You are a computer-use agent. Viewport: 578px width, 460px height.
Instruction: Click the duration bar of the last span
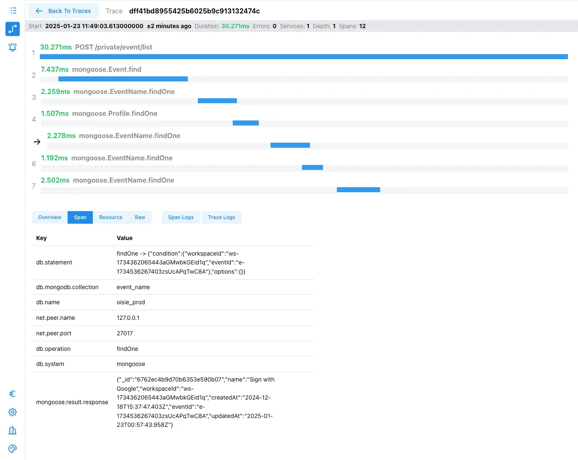(x=358, y=189)
